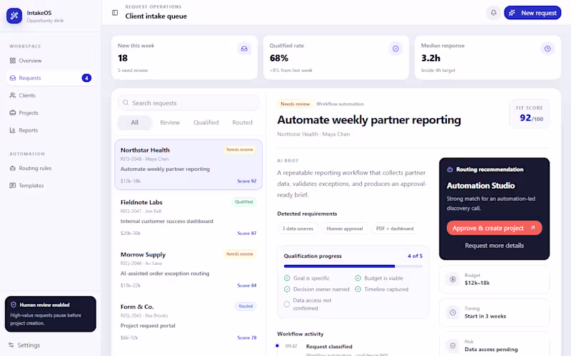Click the inbox icon on New this week card
The image size is (571, 356).
click(244, 48)
